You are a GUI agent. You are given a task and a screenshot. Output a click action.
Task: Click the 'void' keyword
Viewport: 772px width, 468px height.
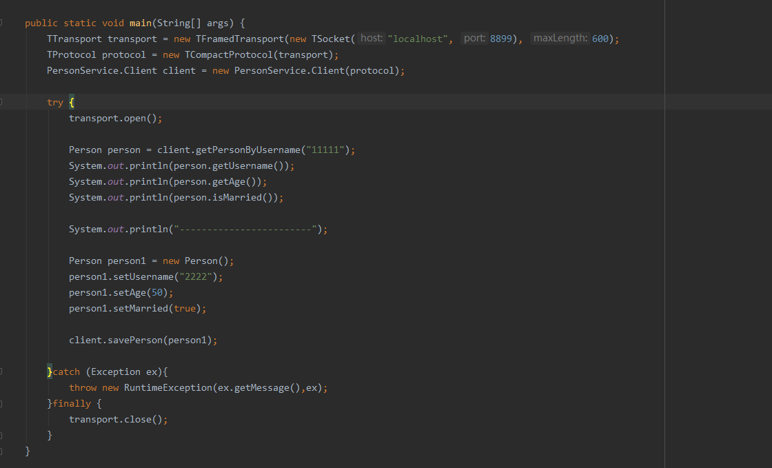click(113, 23)
